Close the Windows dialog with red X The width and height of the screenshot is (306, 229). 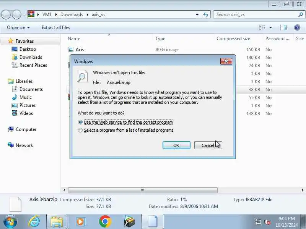pos(226,61)
